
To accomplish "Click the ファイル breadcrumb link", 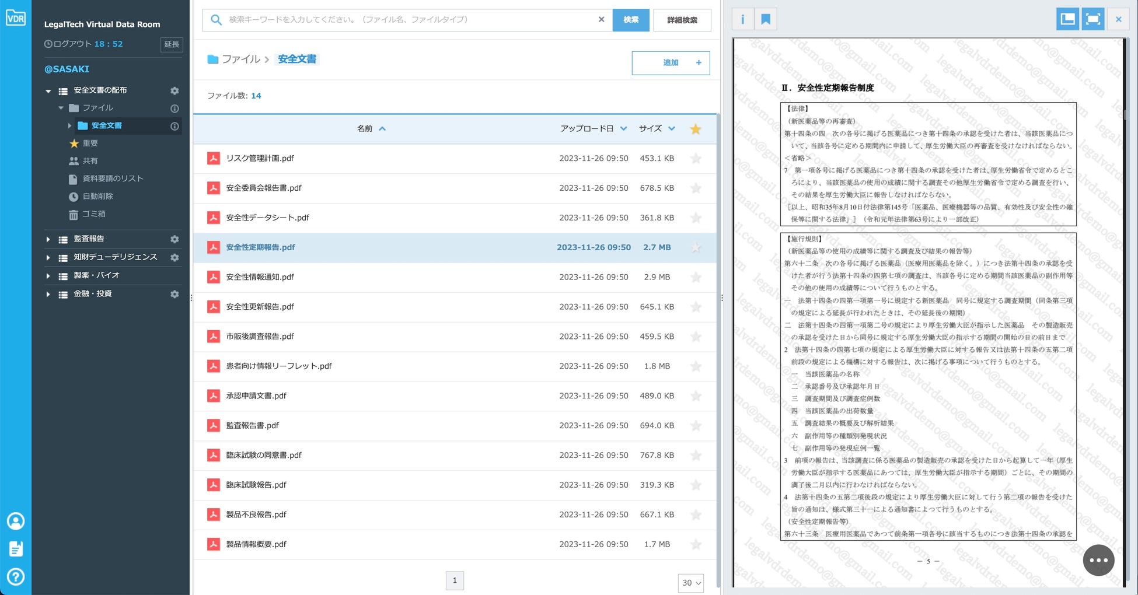I will point(241,59).
